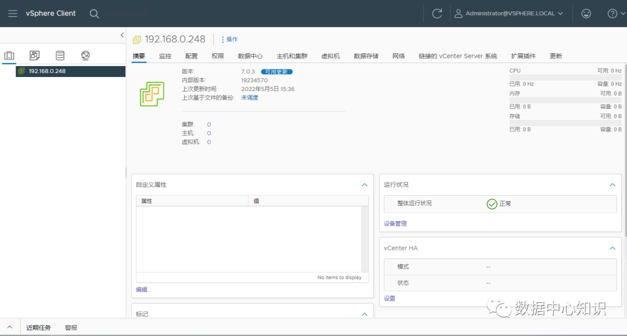Open the feedback smiley icon

pyautogui.click(x=586, y=13)
